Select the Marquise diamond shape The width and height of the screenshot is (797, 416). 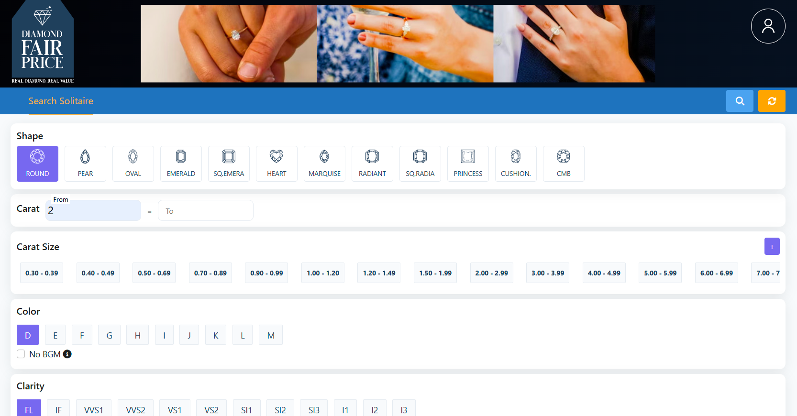[324, 164]
